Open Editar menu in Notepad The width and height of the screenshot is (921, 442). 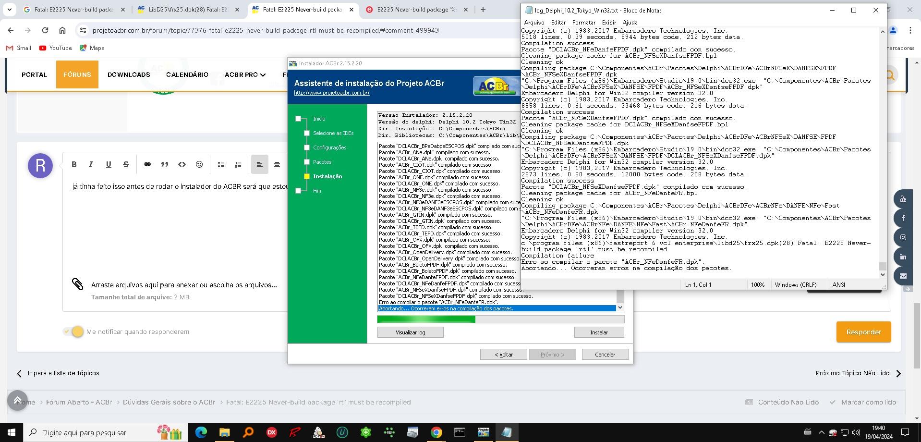pos(558,22)
